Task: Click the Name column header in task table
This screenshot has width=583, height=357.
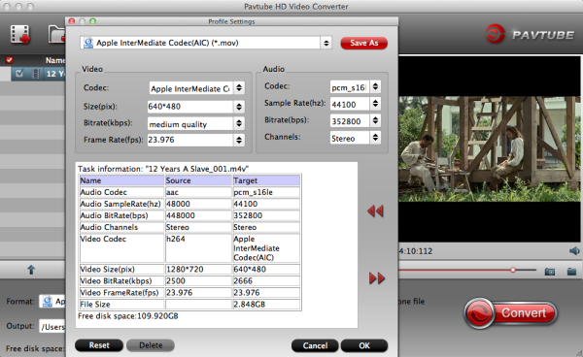Action: coord(122,180)
